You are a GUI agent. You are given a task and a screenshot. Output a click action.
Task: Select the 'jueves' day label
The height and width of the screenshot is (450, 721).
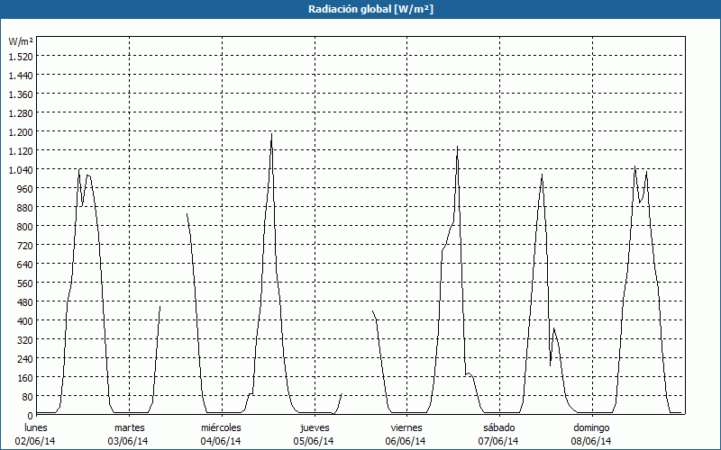pos(315,427)
